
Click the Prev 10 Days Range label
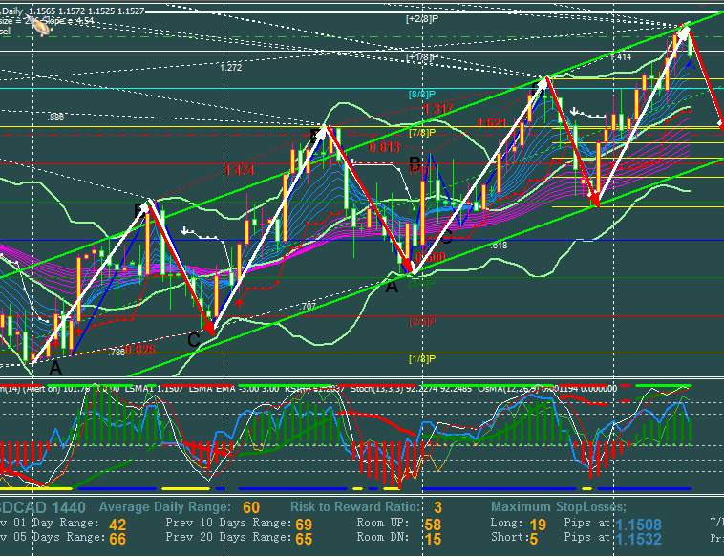click(x=228, y=523)
